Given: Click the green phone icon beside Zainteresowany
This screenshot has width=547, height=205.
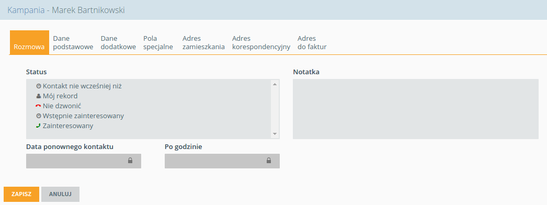Looking at the screenshot, I should [39, 126].
